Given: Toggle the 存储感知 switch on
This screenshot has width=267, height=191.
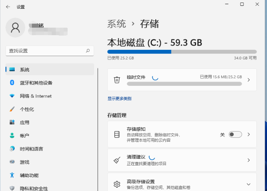Looking at the screenshot, I should 235,134.
